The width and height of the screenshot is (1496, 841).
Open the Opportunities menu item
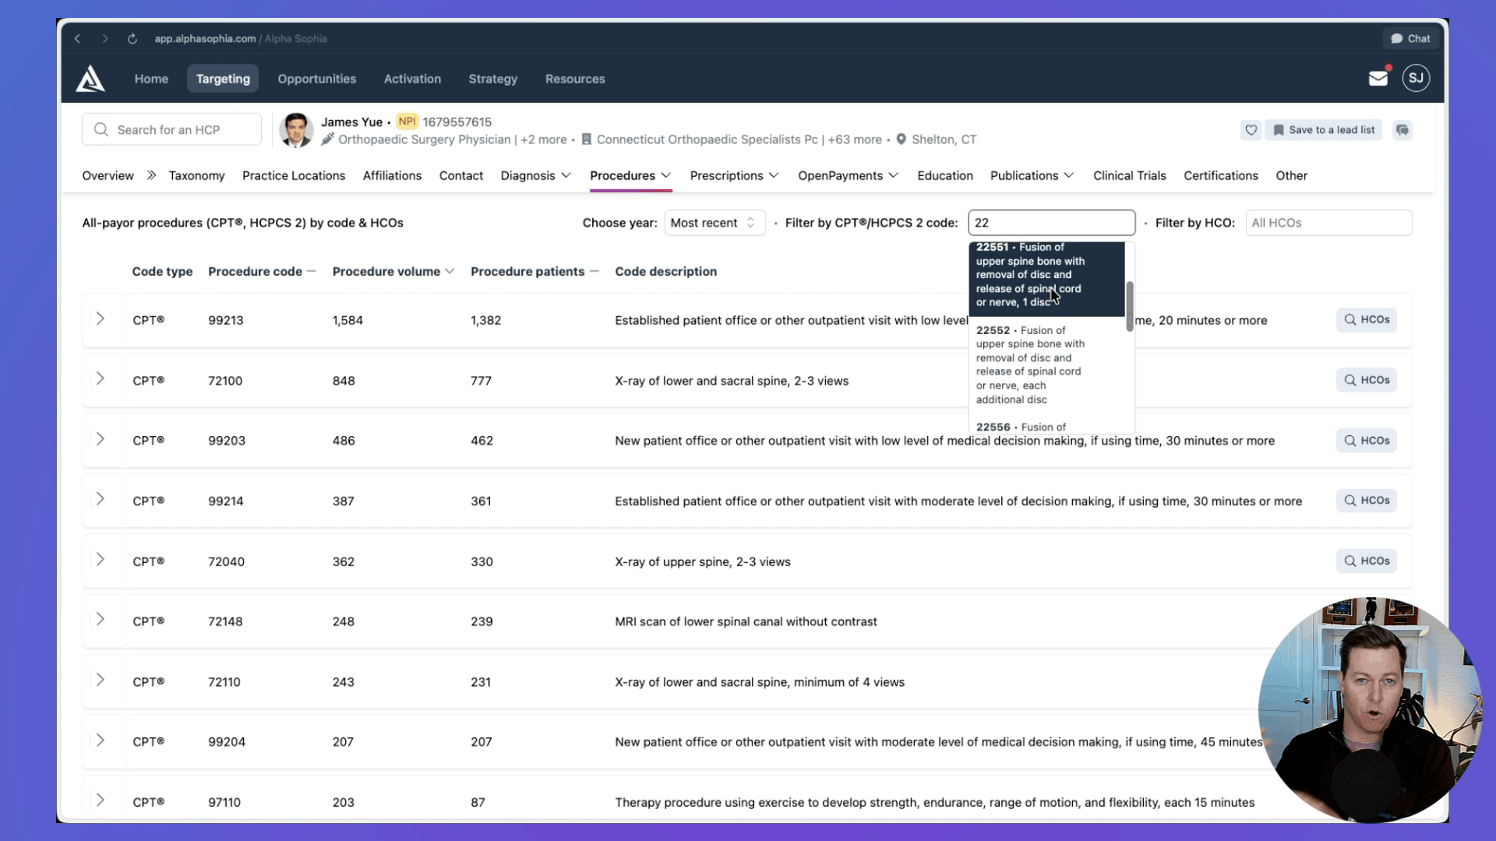click(x=316, y=79)
